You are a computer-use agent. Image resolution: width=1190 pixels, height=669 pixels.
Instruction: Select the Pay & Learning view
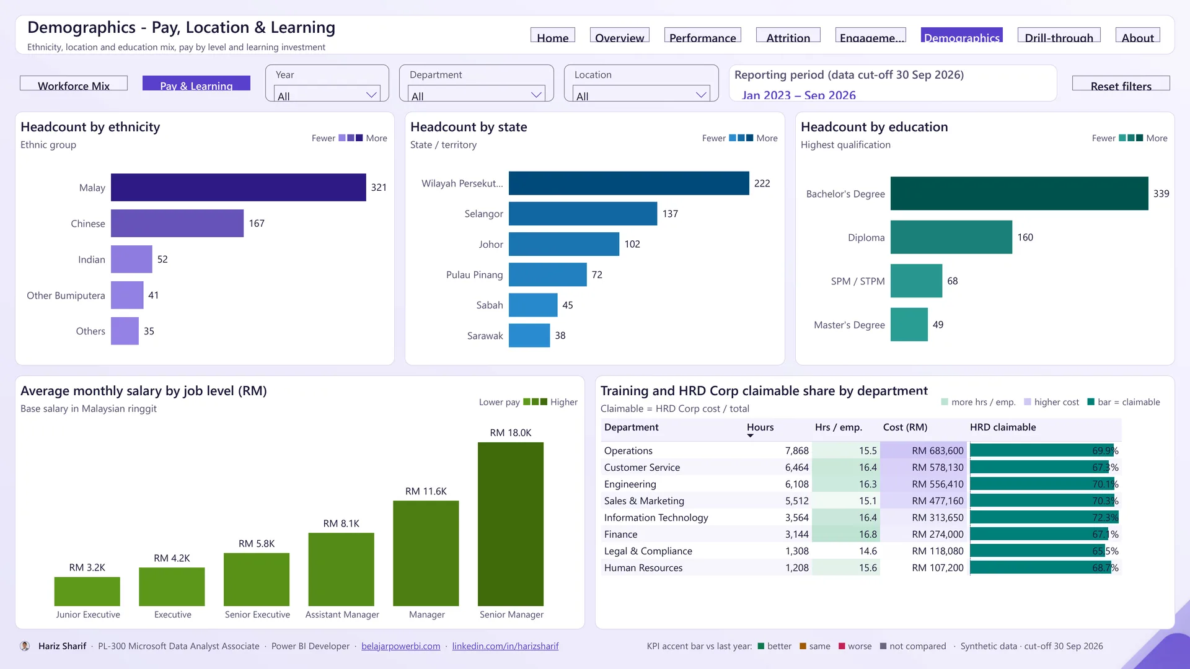(x=196, y=84)
